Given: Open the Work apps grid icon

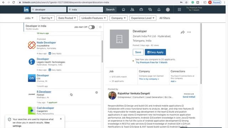Looking at the screenshot, I should click(x=179, y=10).
